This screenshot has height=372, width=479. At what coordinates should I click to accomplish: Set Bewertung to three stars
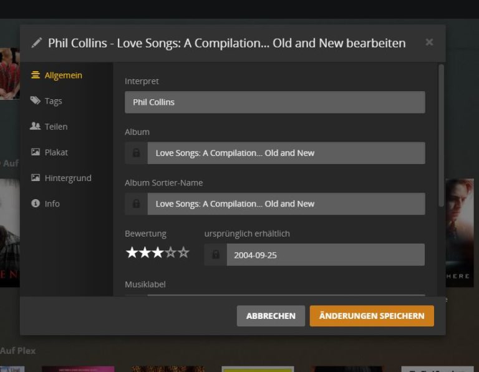click(x=158, y=253)
